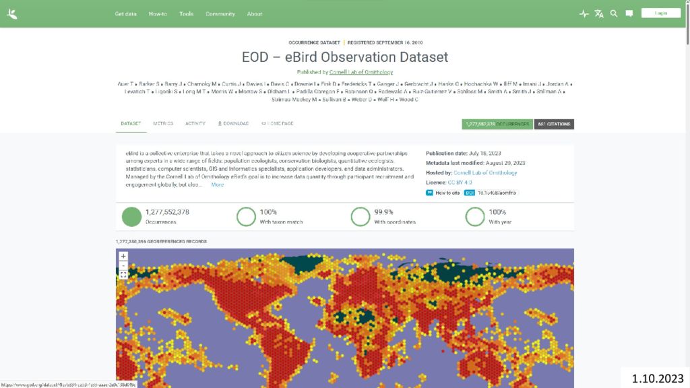Click the How to cite link

coord(447,193)
